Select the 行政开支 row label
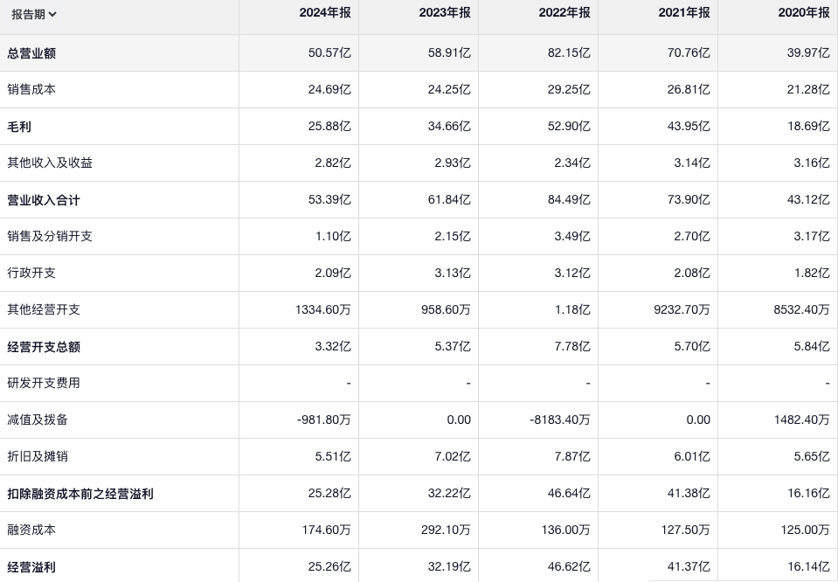Image resolution: width=838 pixels, height=582 pixels. pyautogui.click(x=31, y=274)
